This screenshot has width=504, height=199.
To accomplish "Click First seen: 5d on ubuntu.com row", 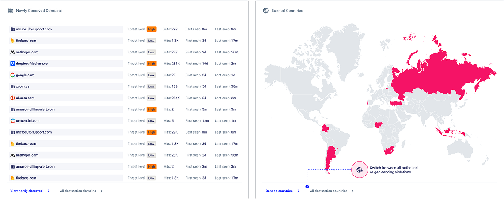I will tap(196, 98).
